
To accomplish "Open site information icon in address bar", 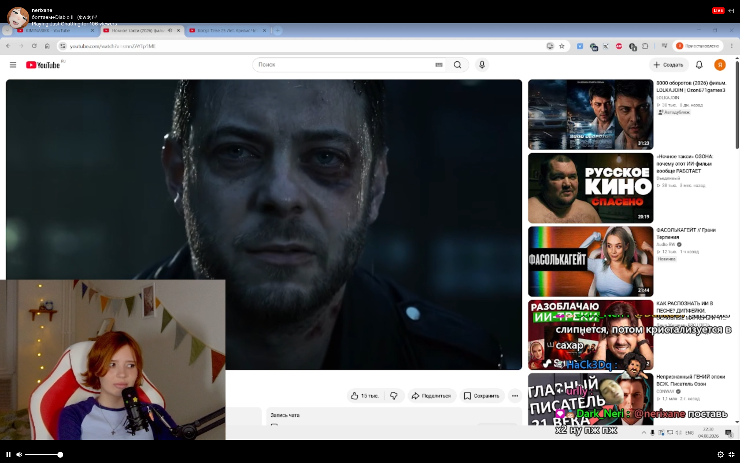I will (63, 46).
